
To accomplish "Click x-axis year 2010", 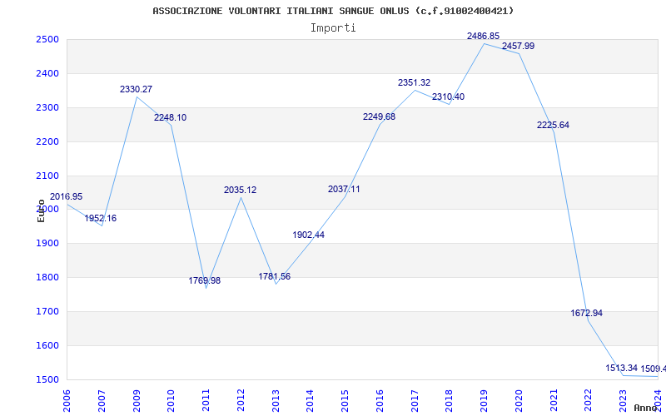I will (171, 400).
